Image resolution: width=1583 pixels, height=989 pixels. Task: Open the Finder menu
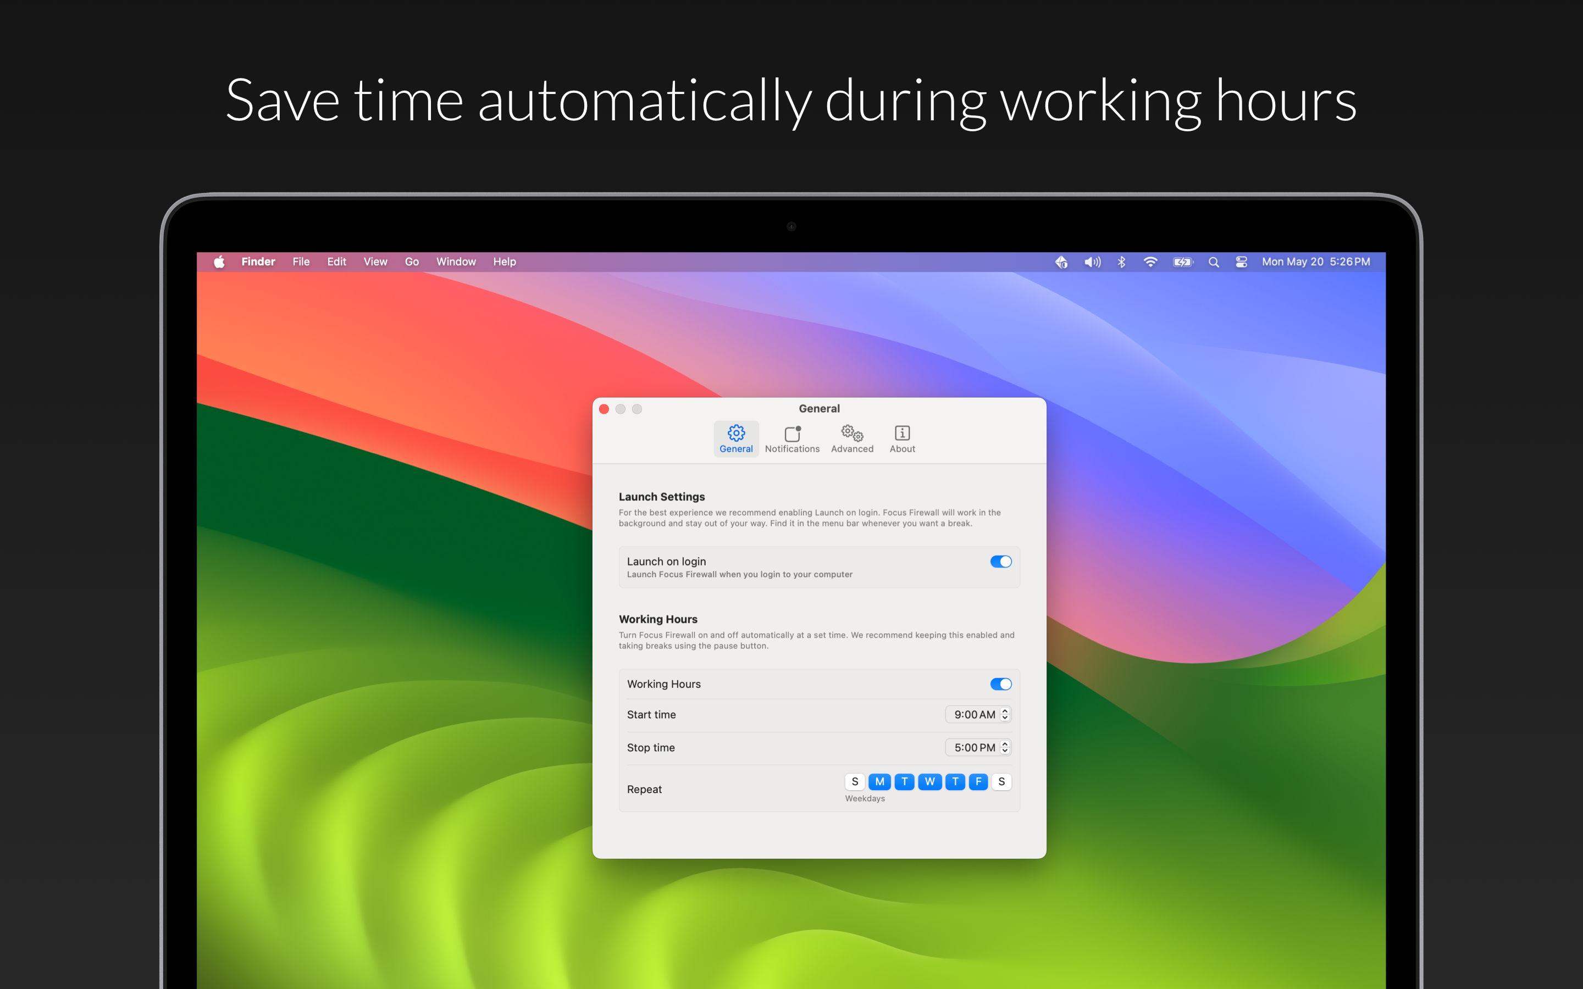pos(258,262)
